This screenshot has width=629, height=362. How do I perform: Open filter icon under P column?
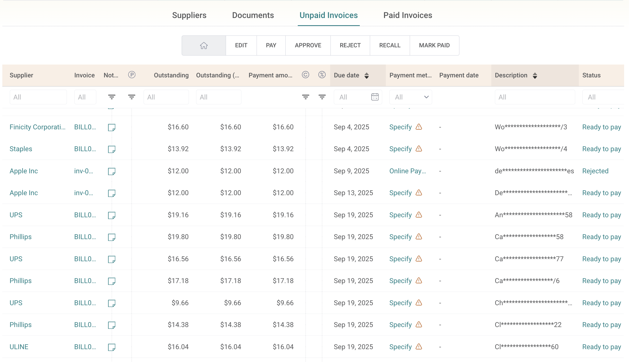tap(132, 97)
